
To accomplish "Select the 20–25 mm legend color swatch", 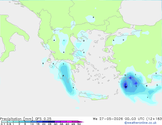I will pyautogui.click(x=46, y=122).
